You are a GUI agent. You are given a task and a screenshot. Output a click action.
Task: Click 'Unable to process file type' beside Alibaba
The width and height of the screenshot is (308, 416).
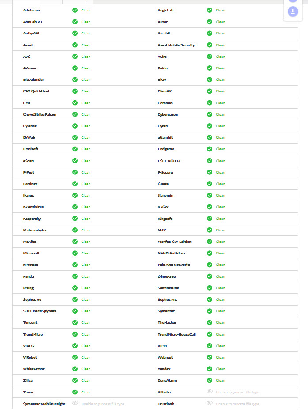tap(237, 392)
